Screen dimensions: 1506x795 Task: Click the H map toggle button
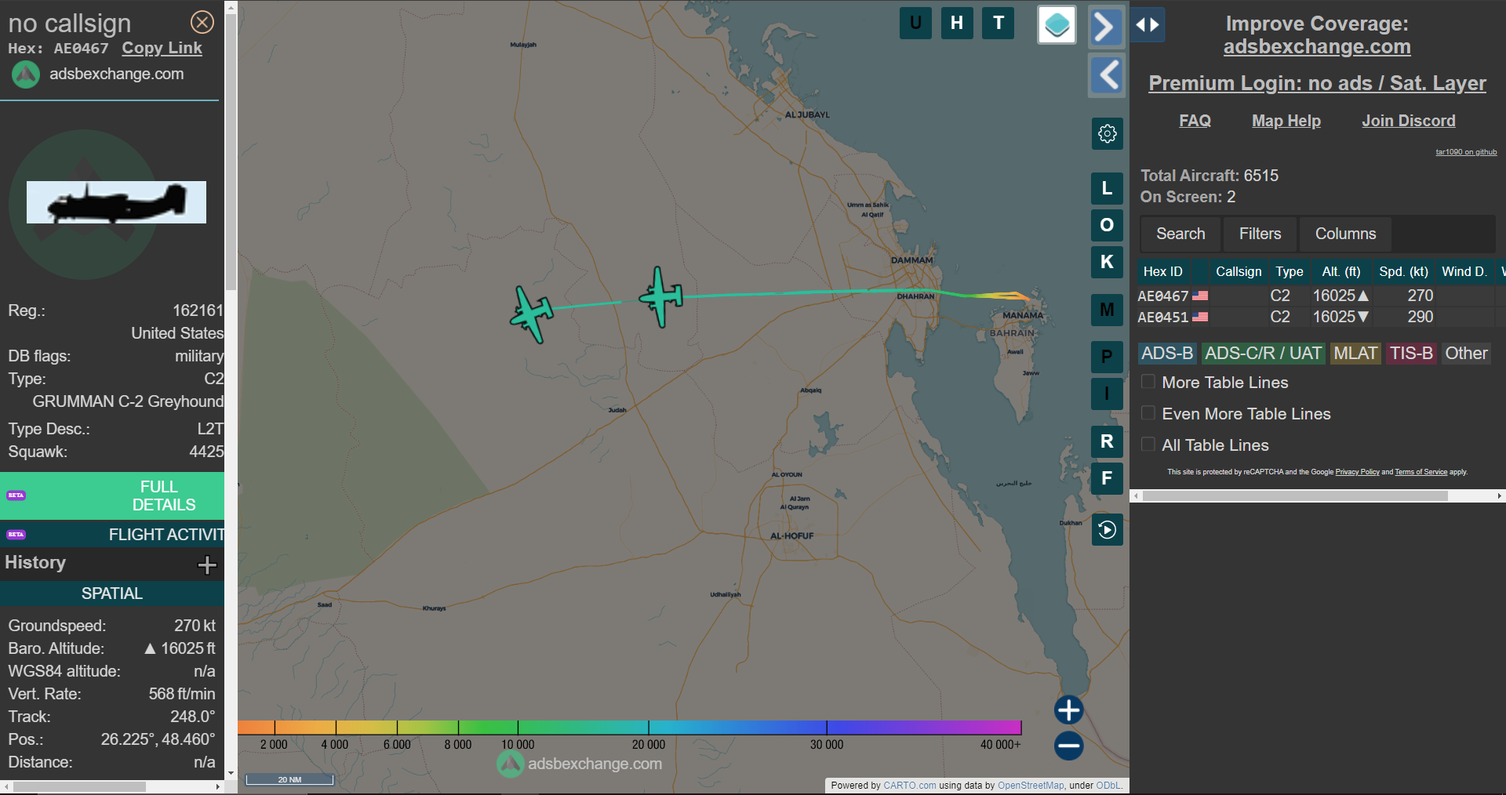957,23
